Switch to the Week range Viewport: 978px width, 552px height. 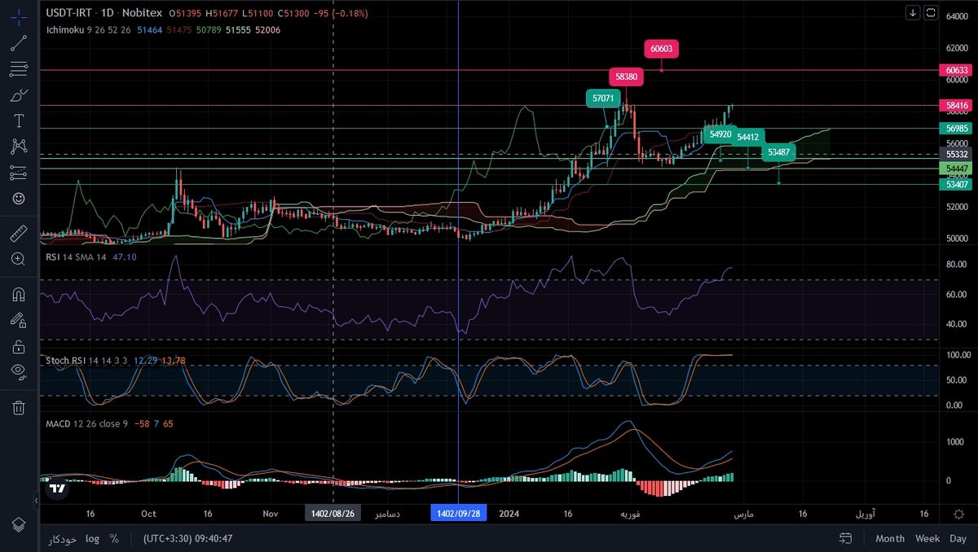pos(927,538)
